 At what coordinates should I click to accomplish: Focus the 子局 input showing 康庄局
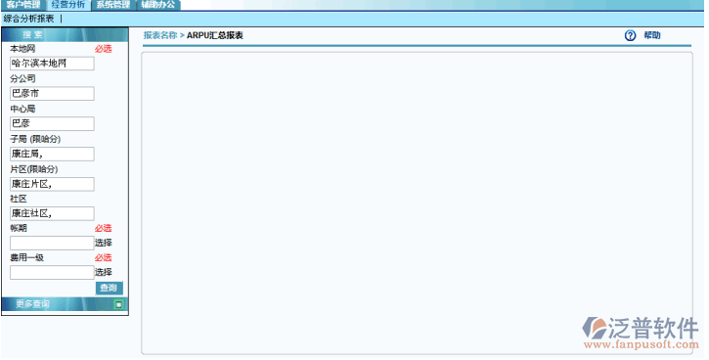pyautogui.click(x=52, y=154)
